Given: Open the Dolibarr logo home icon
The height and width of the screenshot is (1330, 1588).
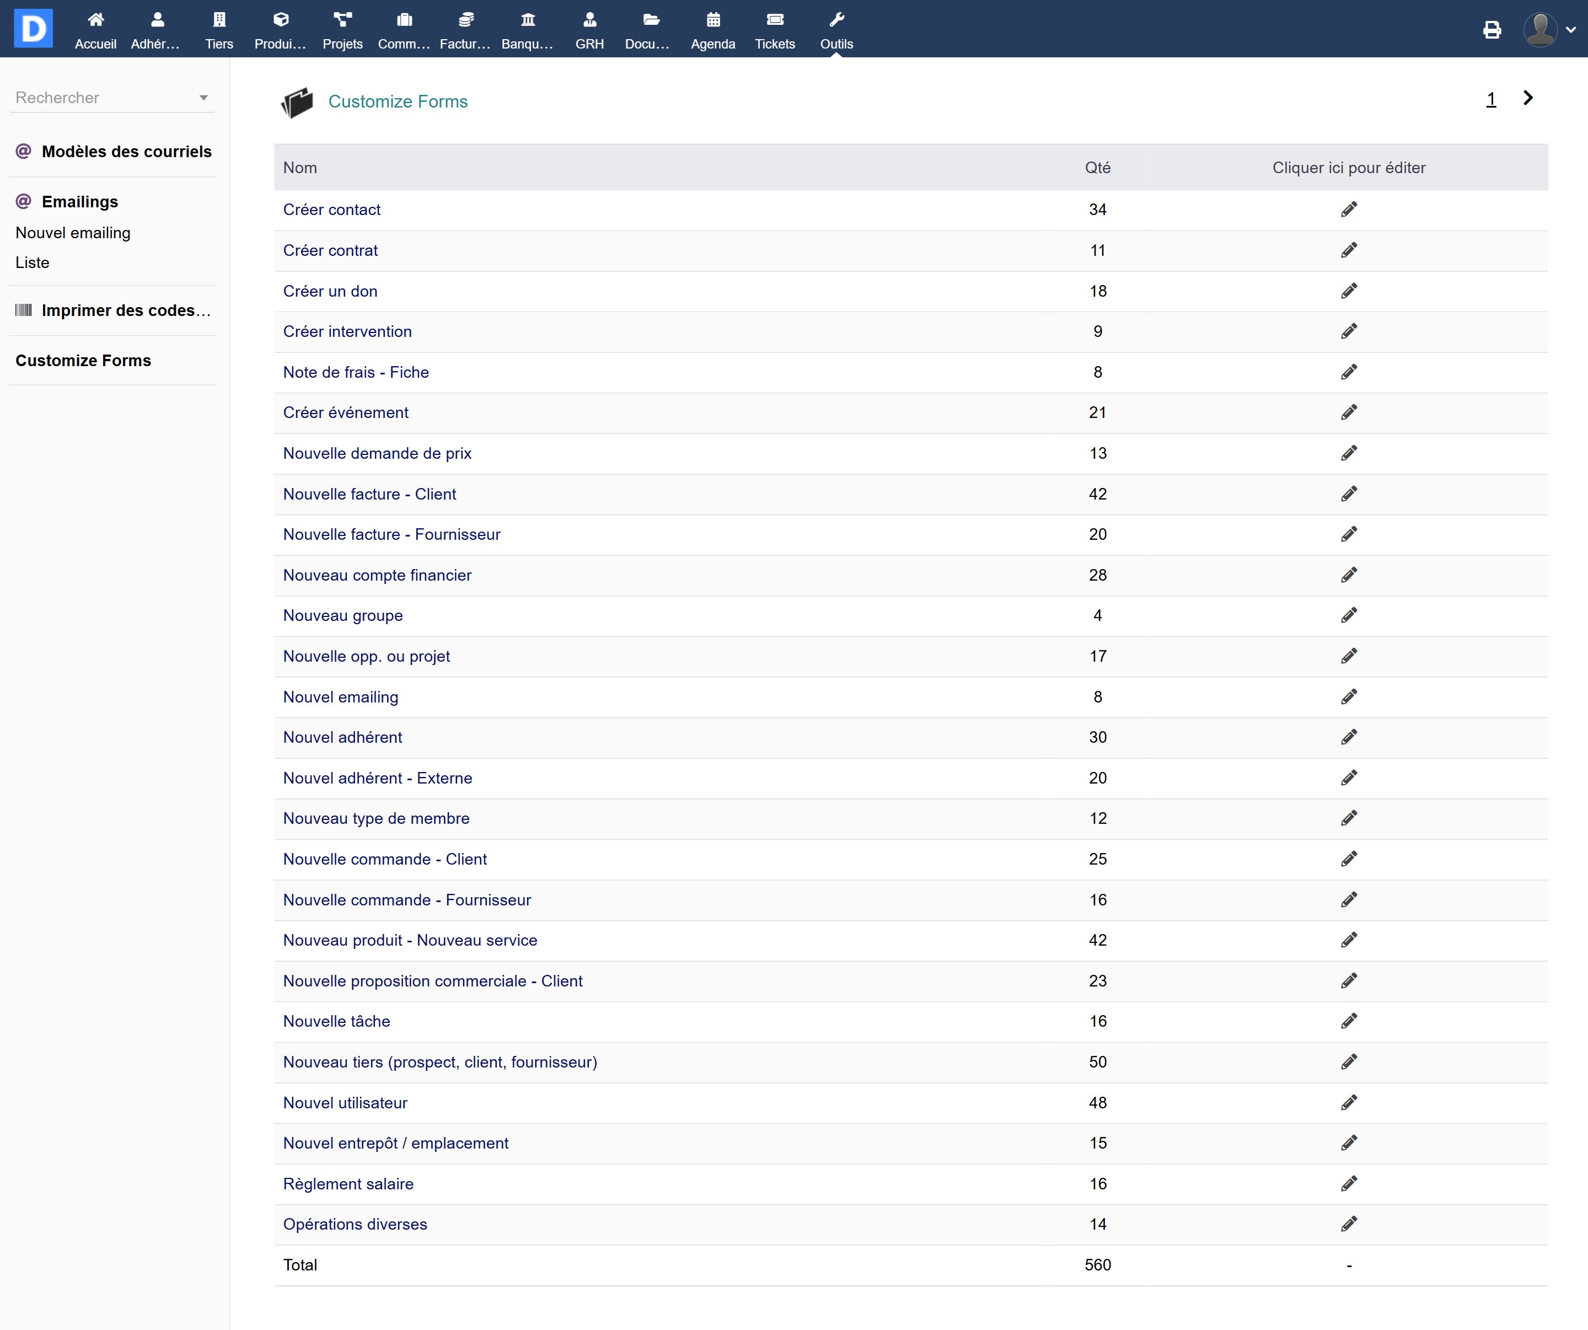Looking at the screenshot, I should pos(33,29).
